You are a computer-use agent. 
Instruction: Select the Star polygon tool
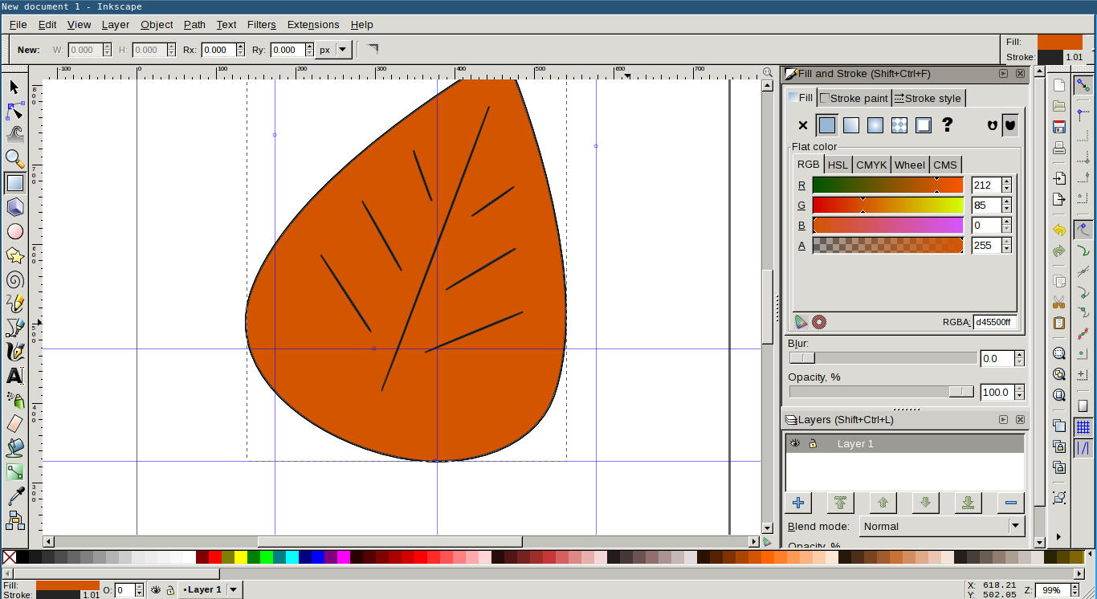click(x=14, y=255)
